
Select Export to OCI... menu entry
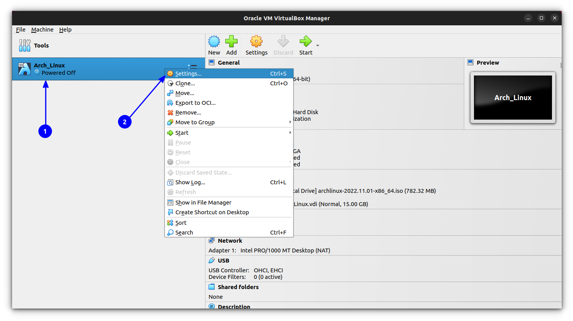(229, 103)
